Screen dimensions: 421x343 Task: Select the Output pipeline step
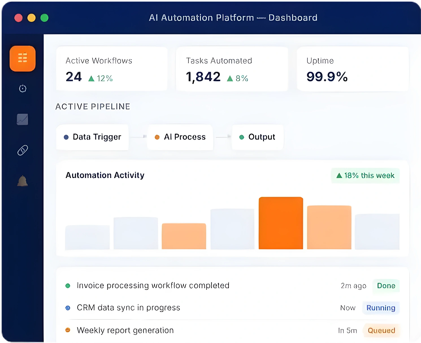click(x=257, y=137)
